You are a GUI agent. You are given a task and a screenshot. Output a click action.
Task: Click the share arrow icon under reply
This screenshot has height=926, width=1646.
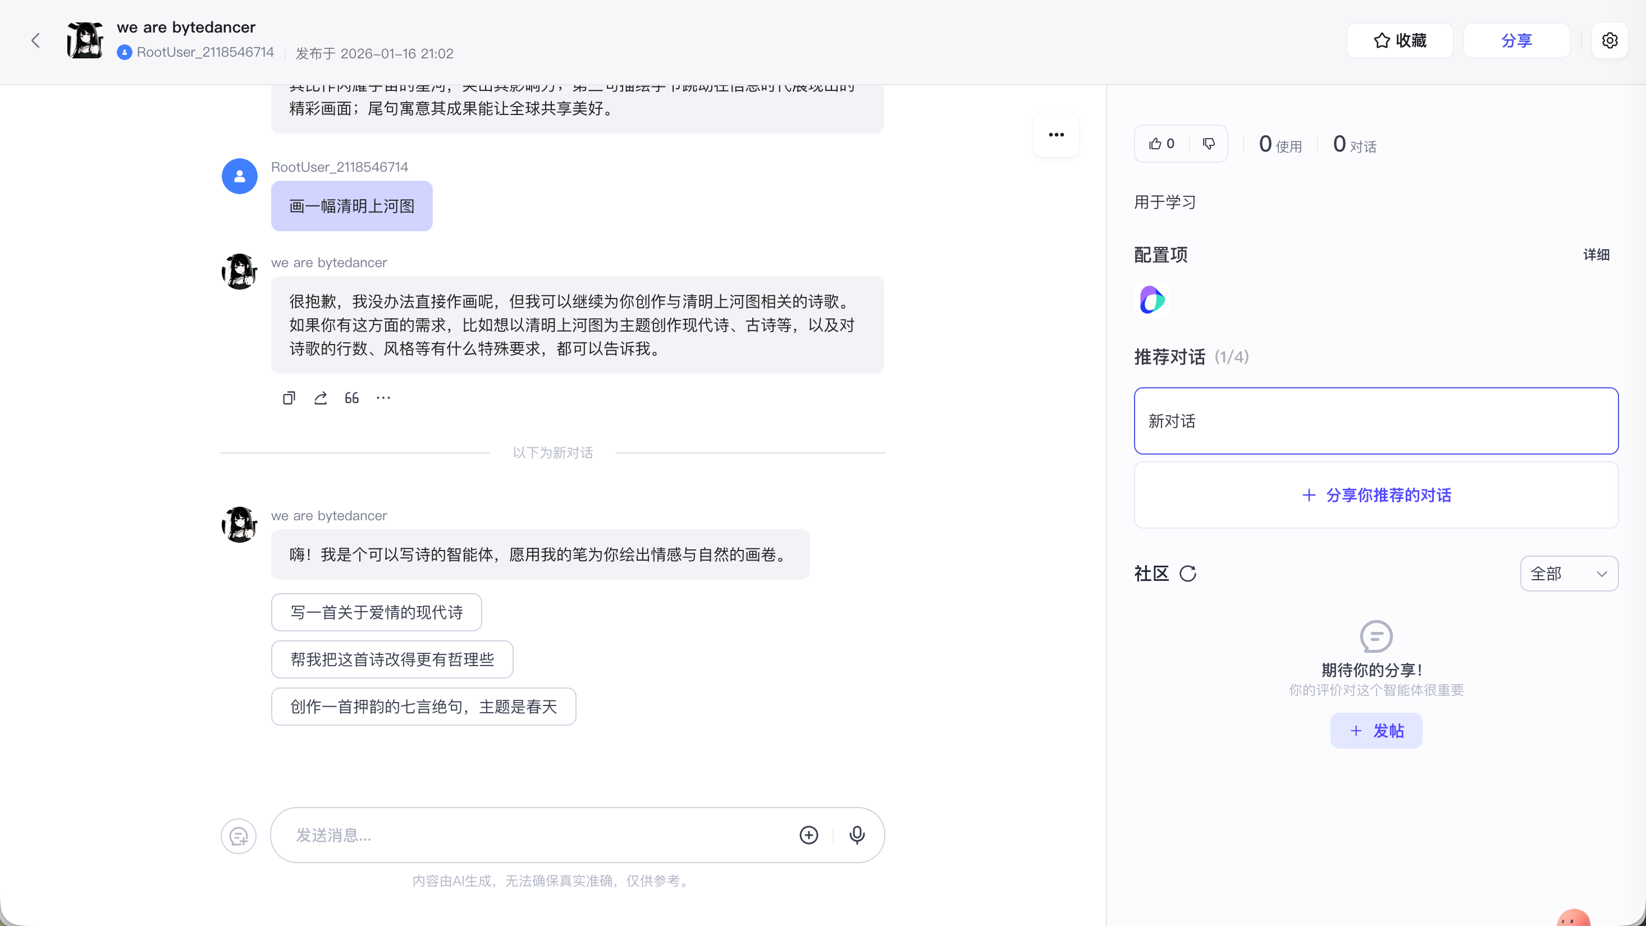(320, 398)
